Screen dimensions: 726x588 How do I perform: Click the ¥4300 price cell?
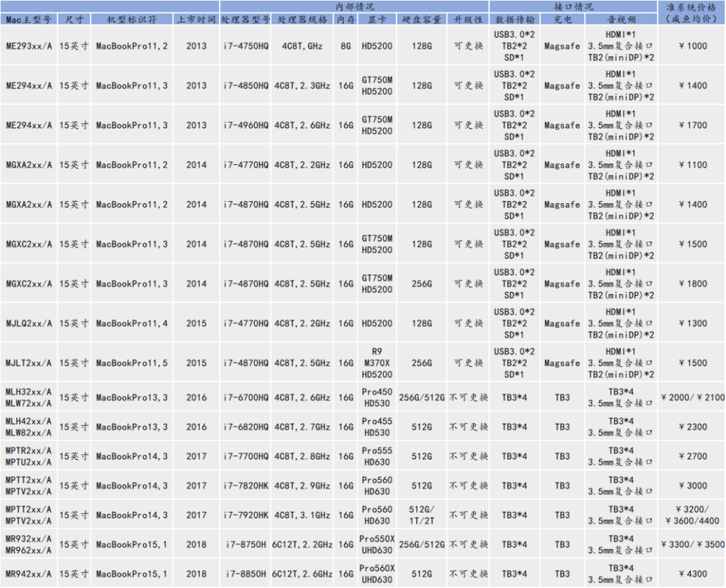pyautogui.click(x=692, y=574)
